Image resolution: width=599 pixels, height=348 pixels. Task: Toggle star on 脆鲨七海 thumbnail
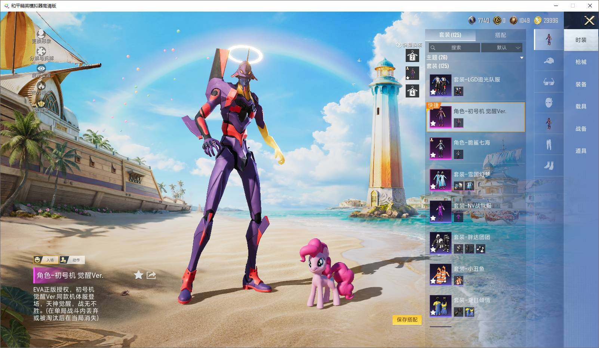pos(433,155)
